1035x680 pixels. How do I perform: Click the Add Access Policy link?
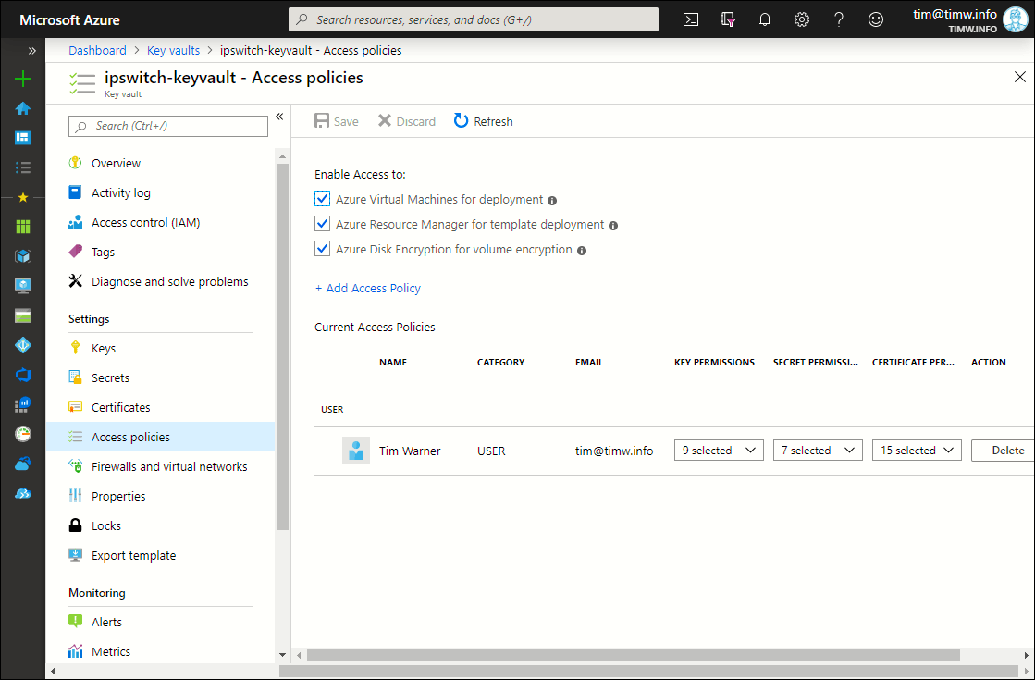(368, 288)
